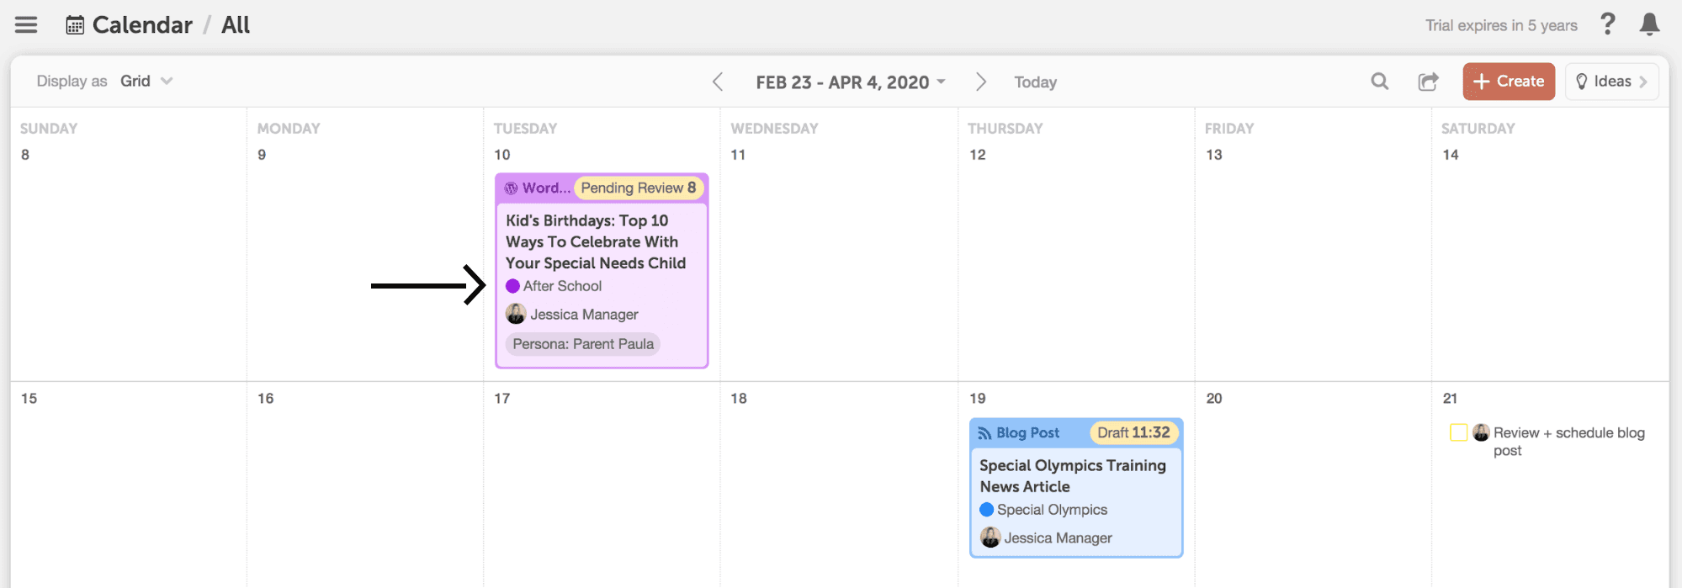
Task: Go to the next date range
Action: (980, 82)
